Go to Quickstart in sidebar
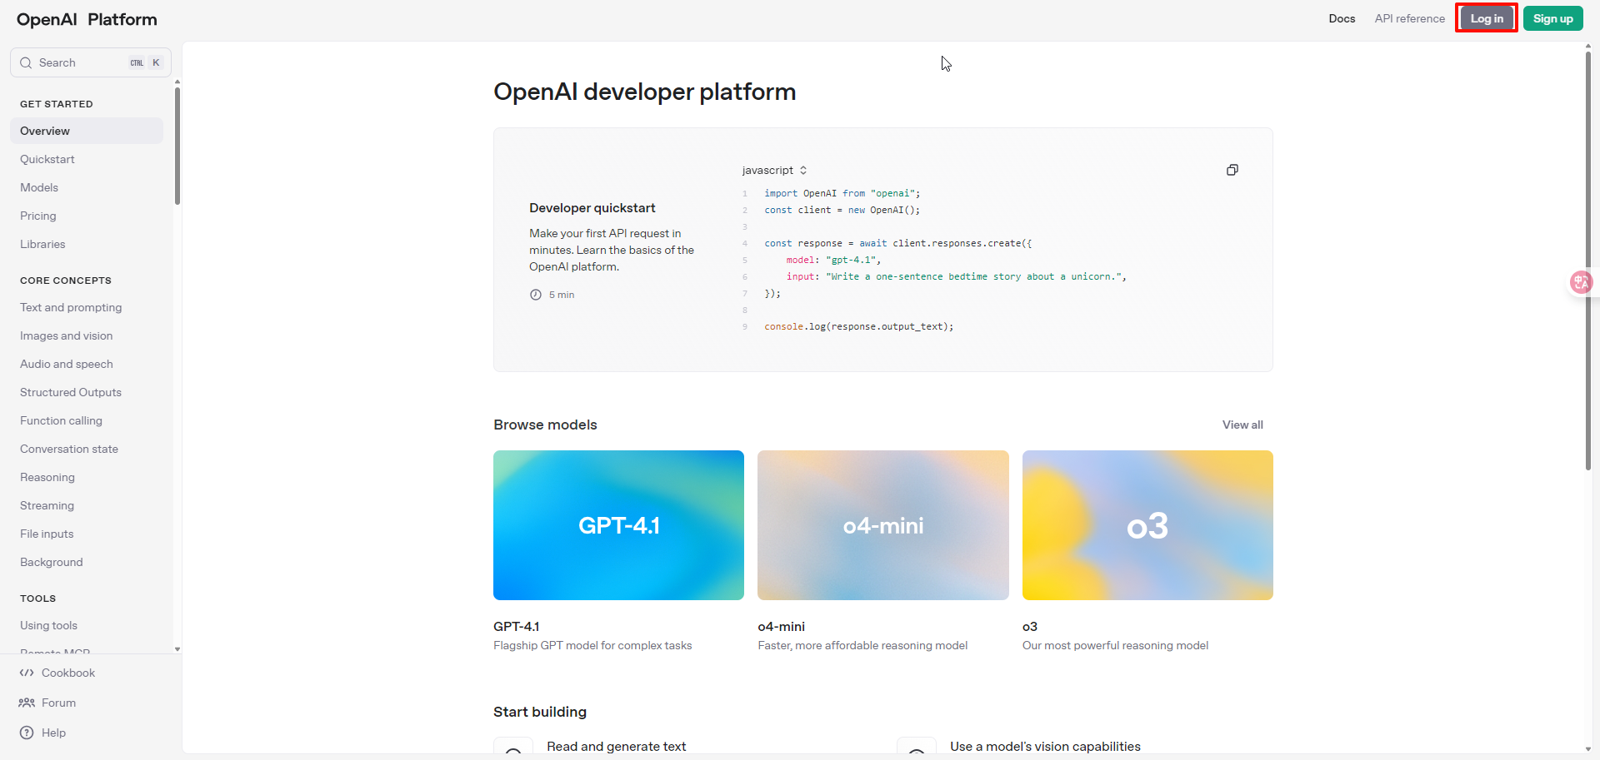1600x760 pixels. pos(47,159)
